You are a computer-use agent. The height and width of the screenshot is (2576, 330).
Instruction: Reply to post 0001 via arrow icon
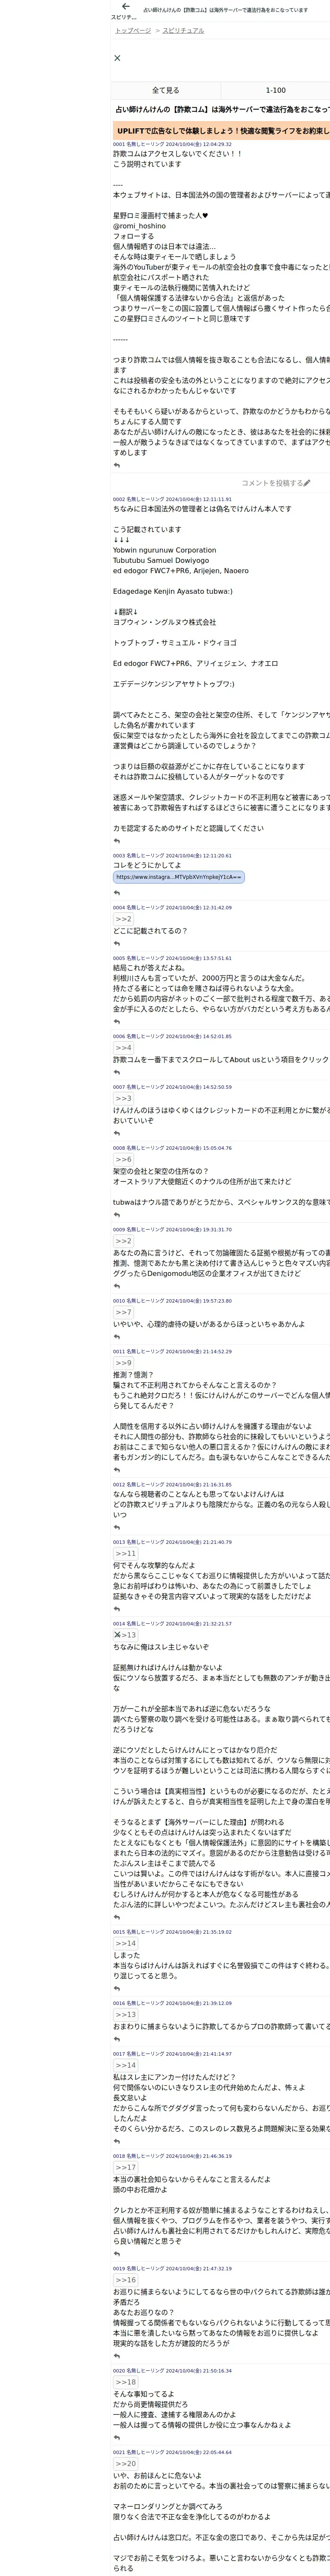117,465
